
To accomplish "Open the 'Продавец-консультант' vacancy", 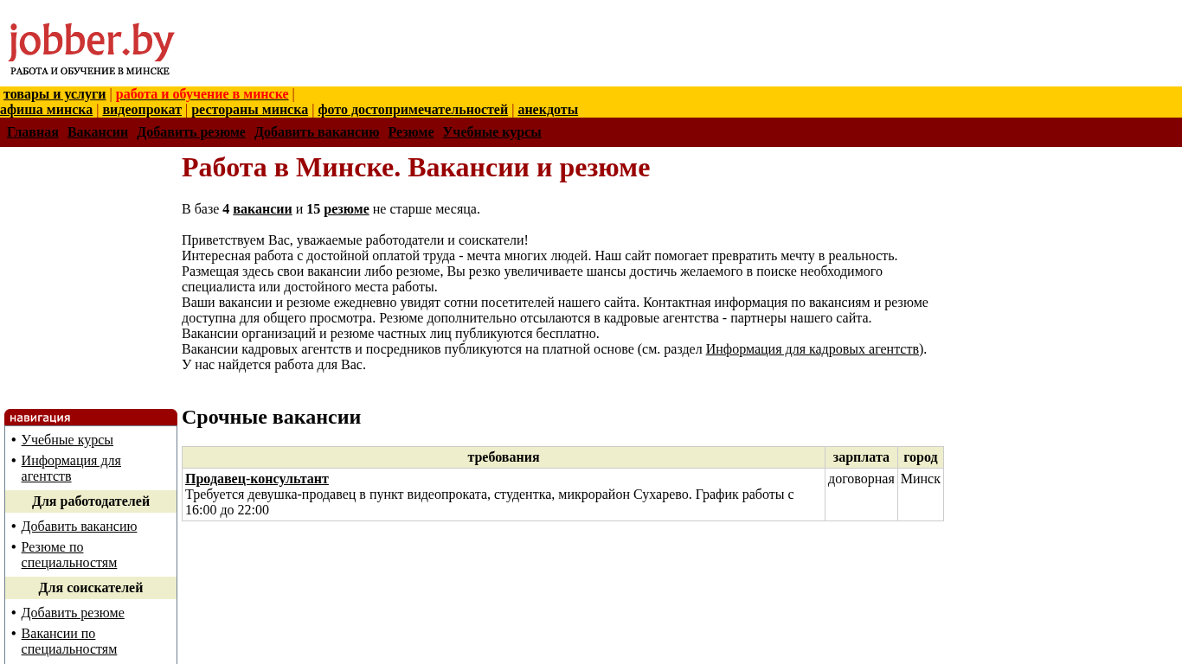I will (257, 479).
